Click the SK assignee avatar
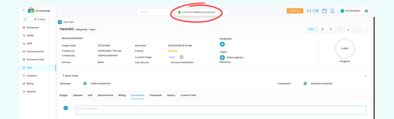Screen dimensions: 394x119 pyautogui.click(x=222, y=44)
